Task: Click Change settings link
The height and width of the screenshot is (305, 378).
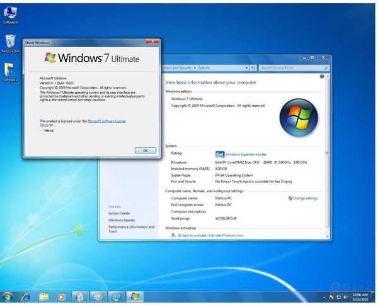Action: (305, 198)
